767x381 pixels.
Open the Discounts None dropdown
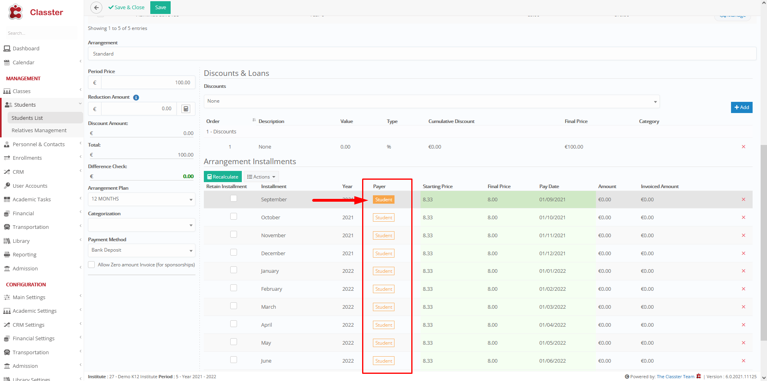click(432, 101)
